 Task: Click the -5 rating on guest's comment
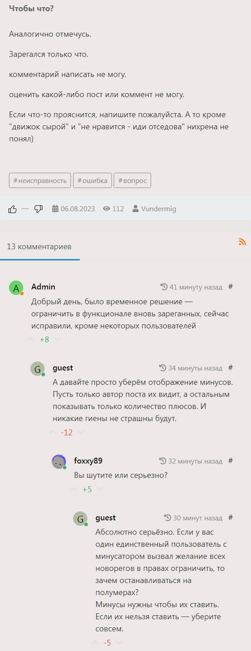tap(107, 643)
